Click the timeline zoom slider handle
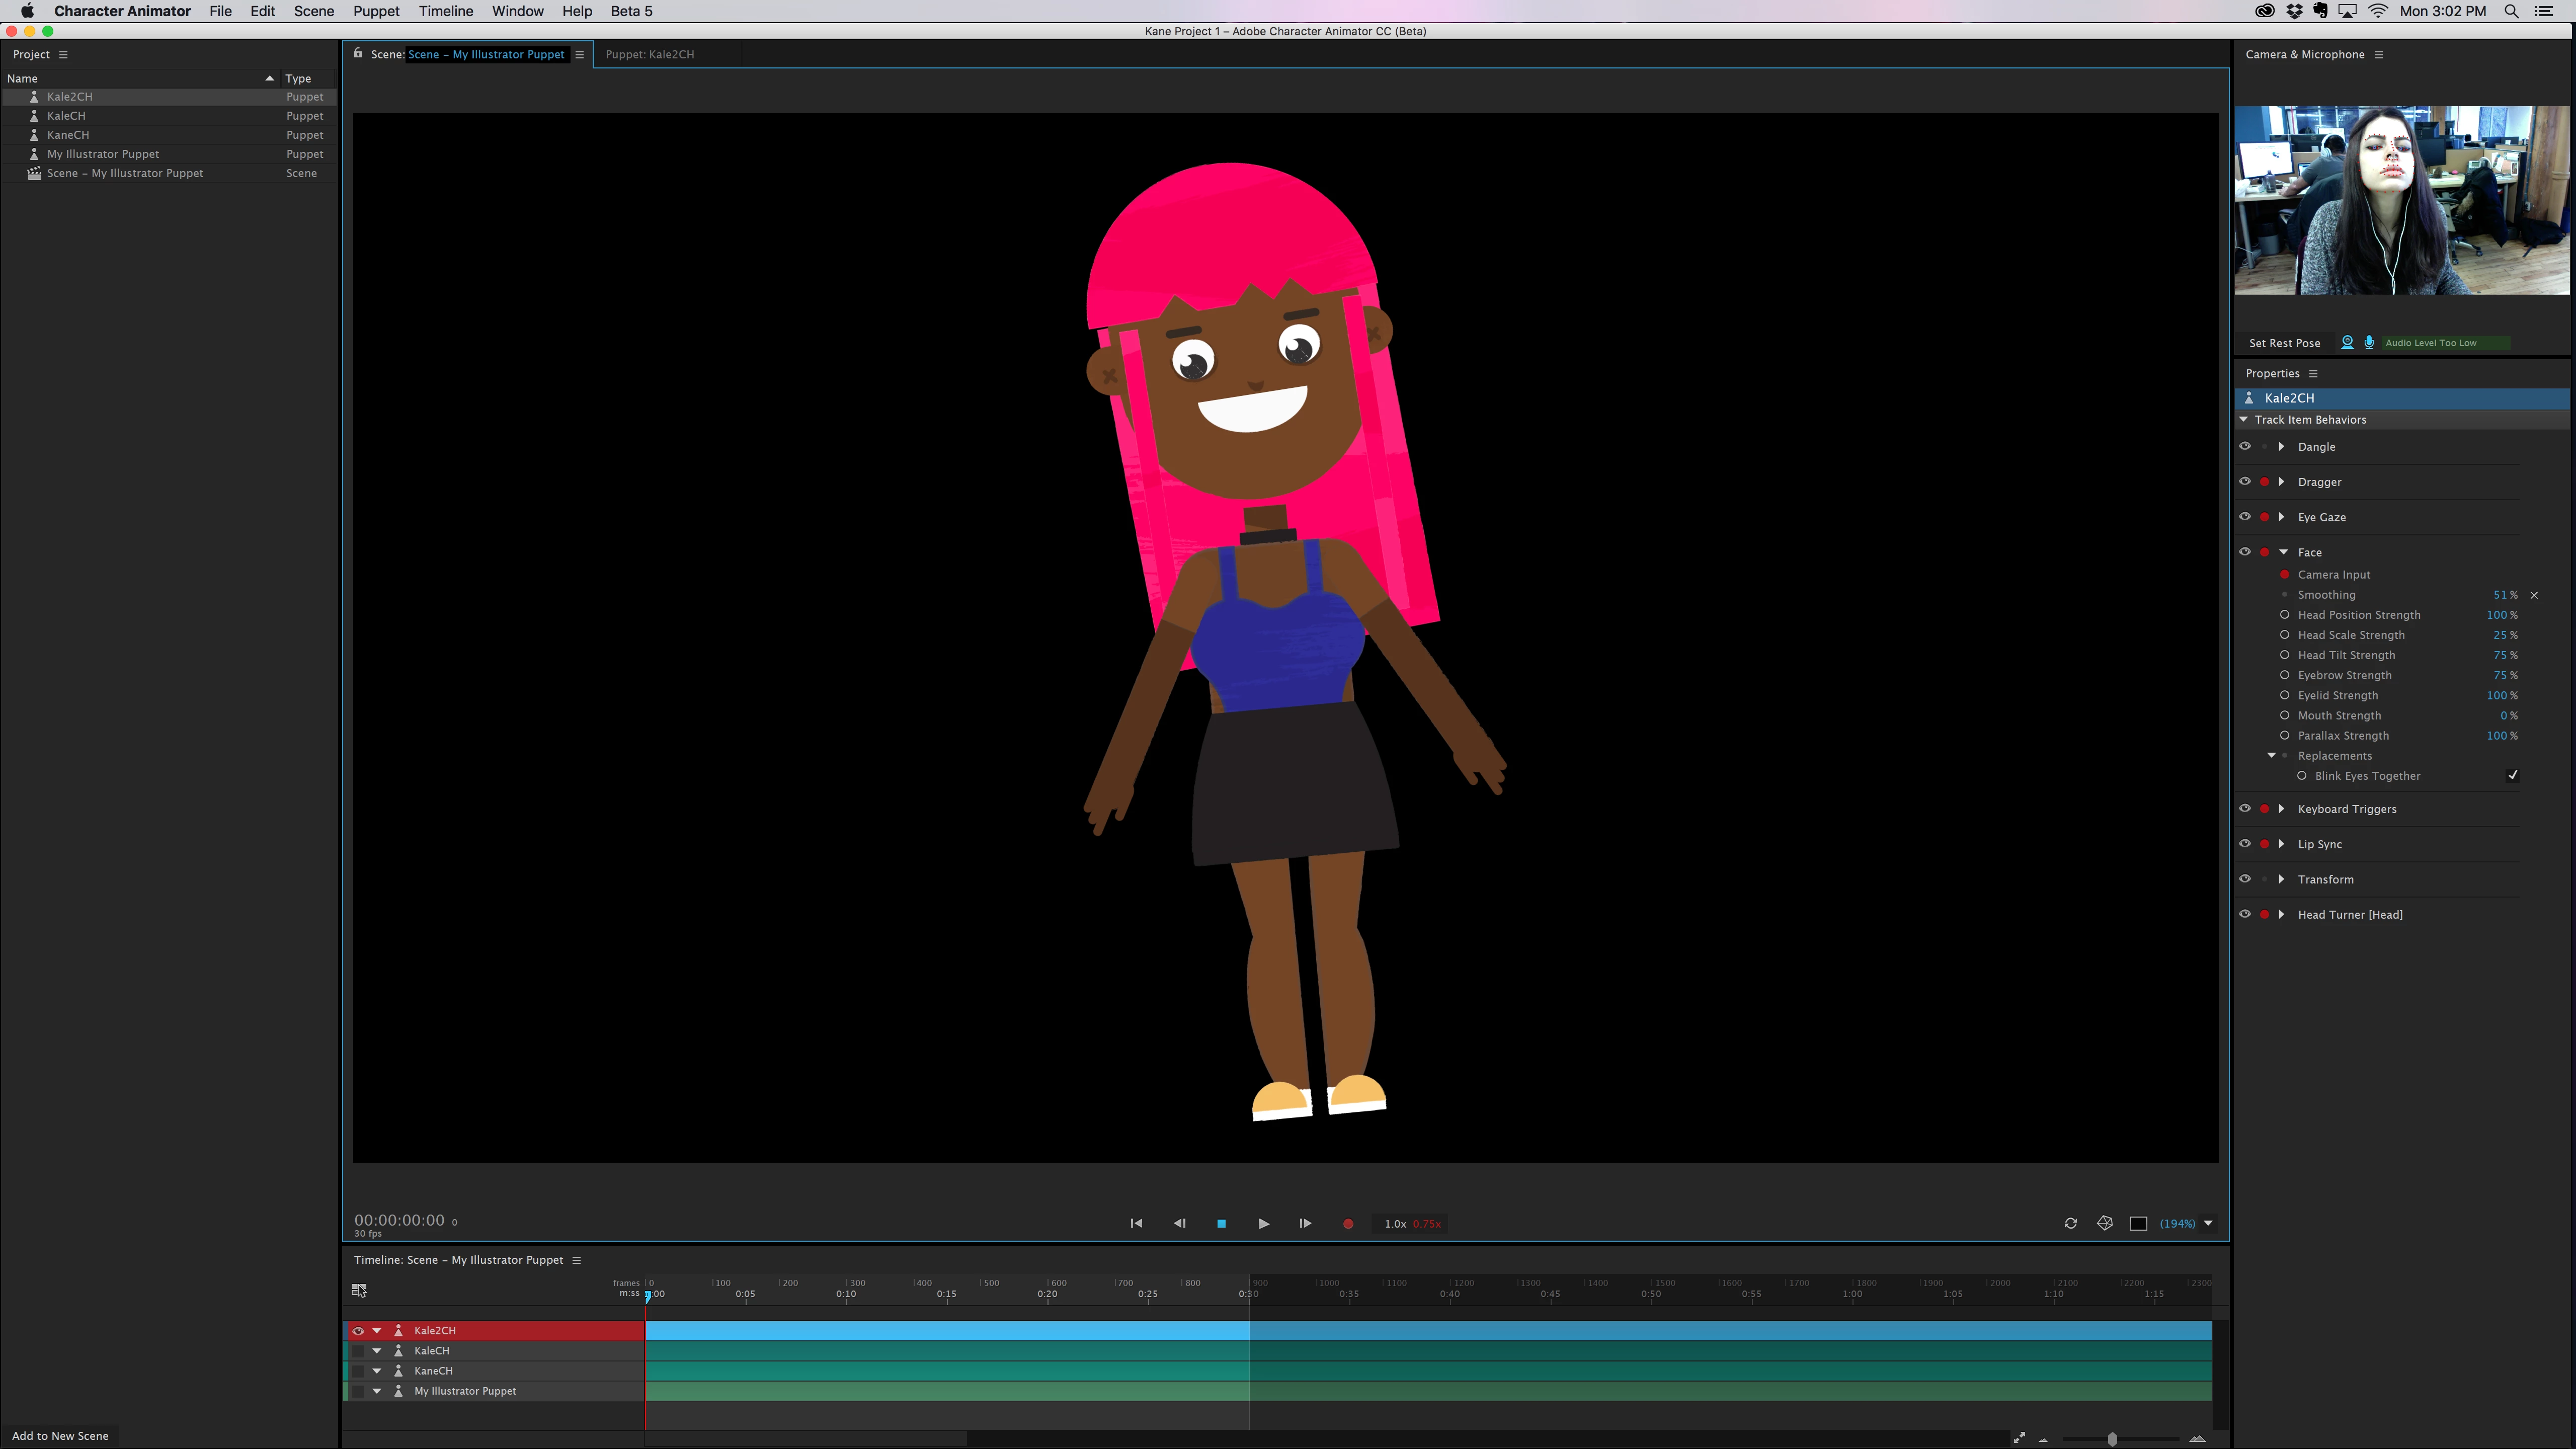The height and width of the screenshot is (1449, 2576). [x=2112, y=1438]
